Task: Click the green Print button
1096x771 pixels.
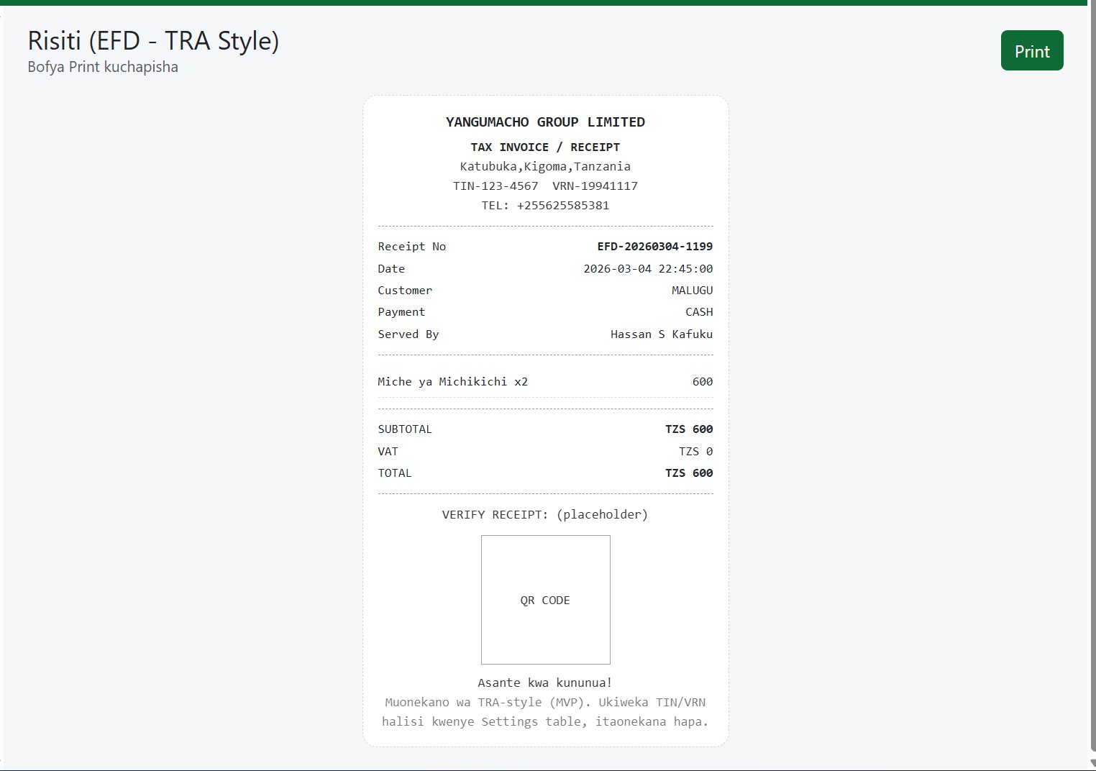Action: pyautogui.click(x=1031, y=51)
